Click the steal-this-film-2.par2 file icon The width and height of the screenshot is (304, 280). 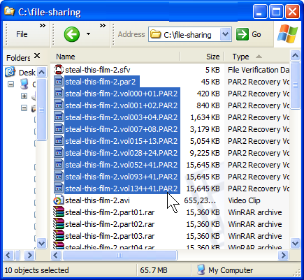click(59, 82)
